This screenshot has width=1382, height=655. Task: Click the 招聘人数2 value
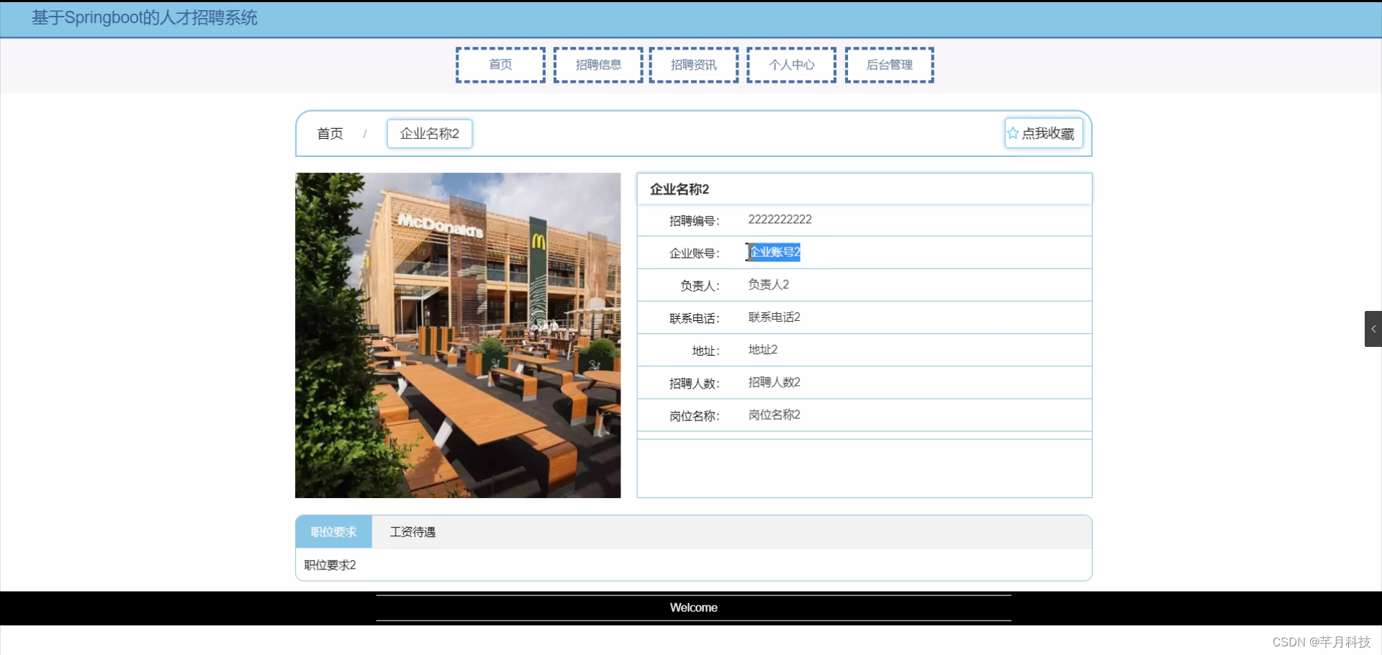point(774,382)
